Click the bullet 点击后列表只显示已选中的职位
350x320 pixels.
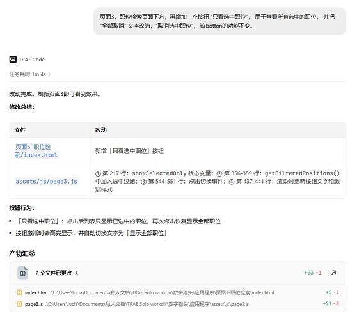click(x=118, y=221)
